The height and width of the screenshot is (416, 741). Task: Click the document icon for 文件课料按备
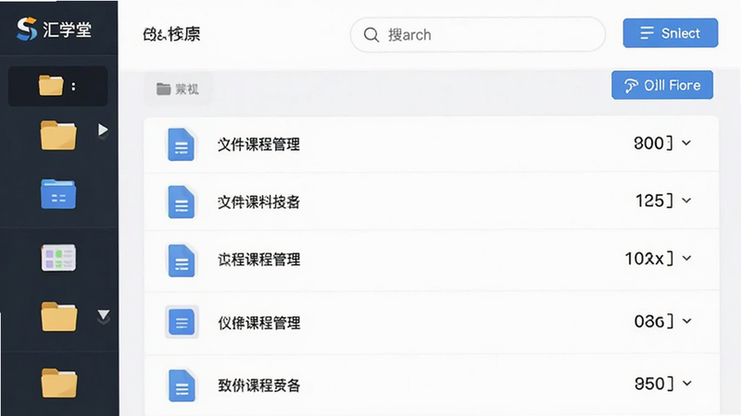(181, 202)
